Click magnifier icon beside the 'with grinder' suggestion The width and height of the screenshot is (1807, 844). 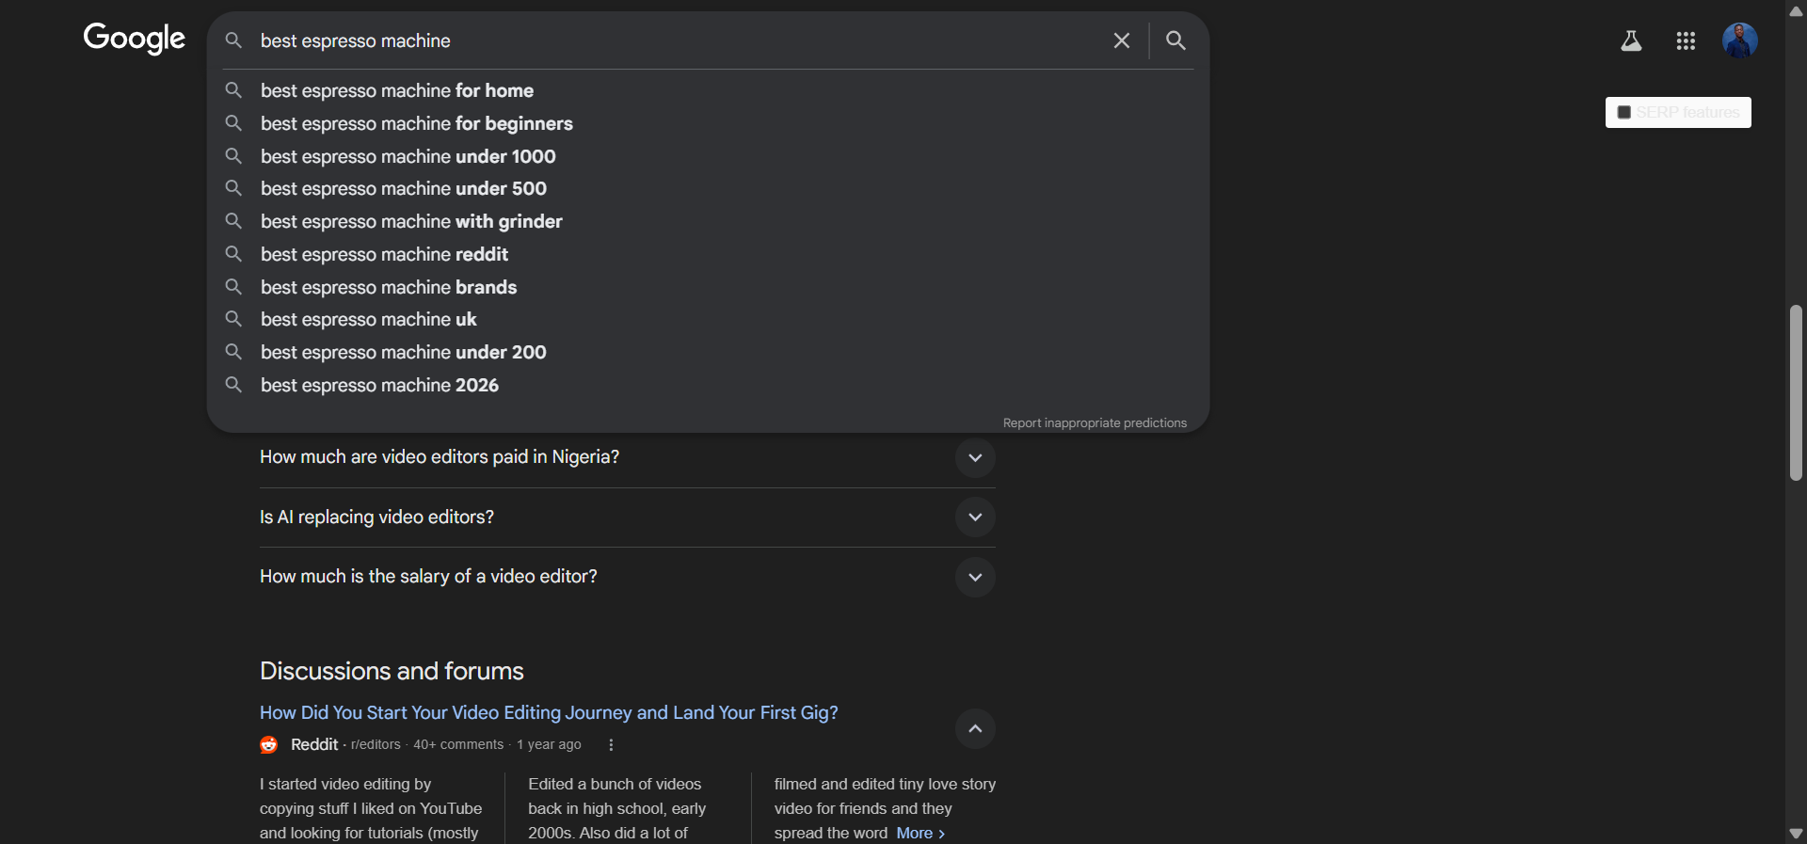tap(233, 221)
